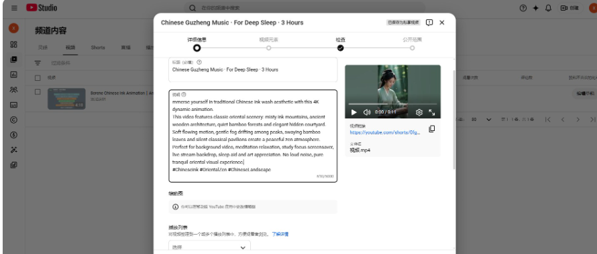Click the description field help icon

point(184,94)
